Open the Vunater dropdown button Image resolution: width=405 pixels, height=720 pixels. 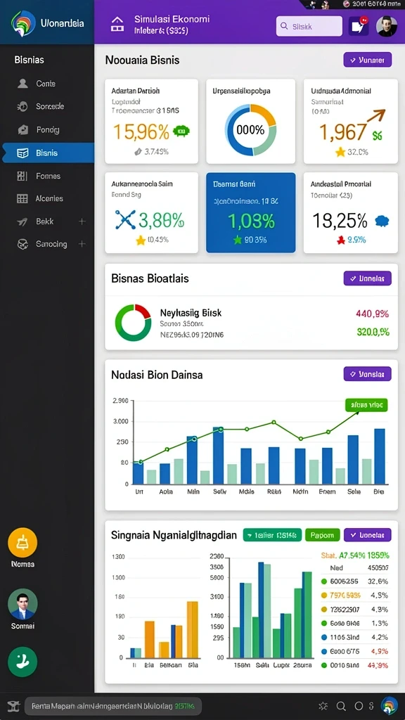coord(367,60)
